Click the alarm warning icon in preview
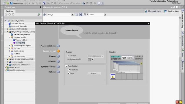 click(x=113, y=77)
